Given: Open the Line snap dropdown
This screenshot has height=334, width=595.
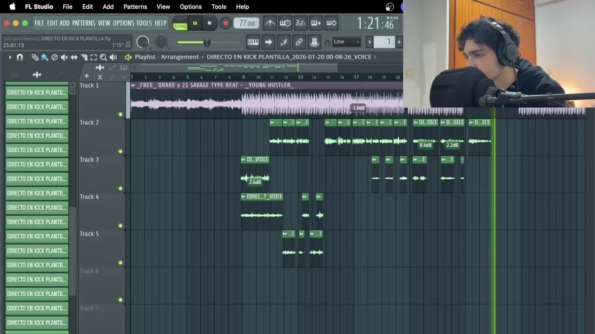Looking at the screenshot, I should [346, 42].
